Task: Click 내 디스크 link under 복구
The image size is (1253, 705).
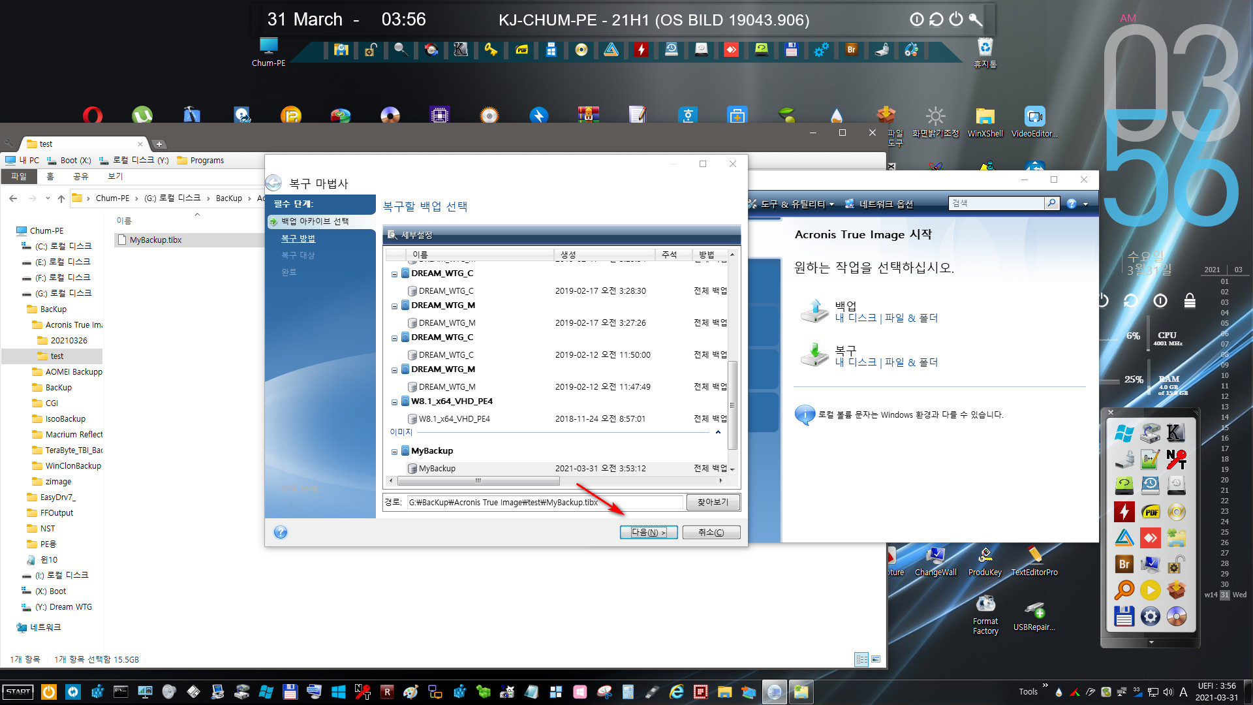Action: [x=856, y=362]
